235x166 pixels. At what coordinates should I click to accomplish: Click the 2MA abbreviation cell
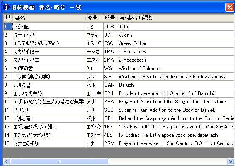tap(111, 60)
